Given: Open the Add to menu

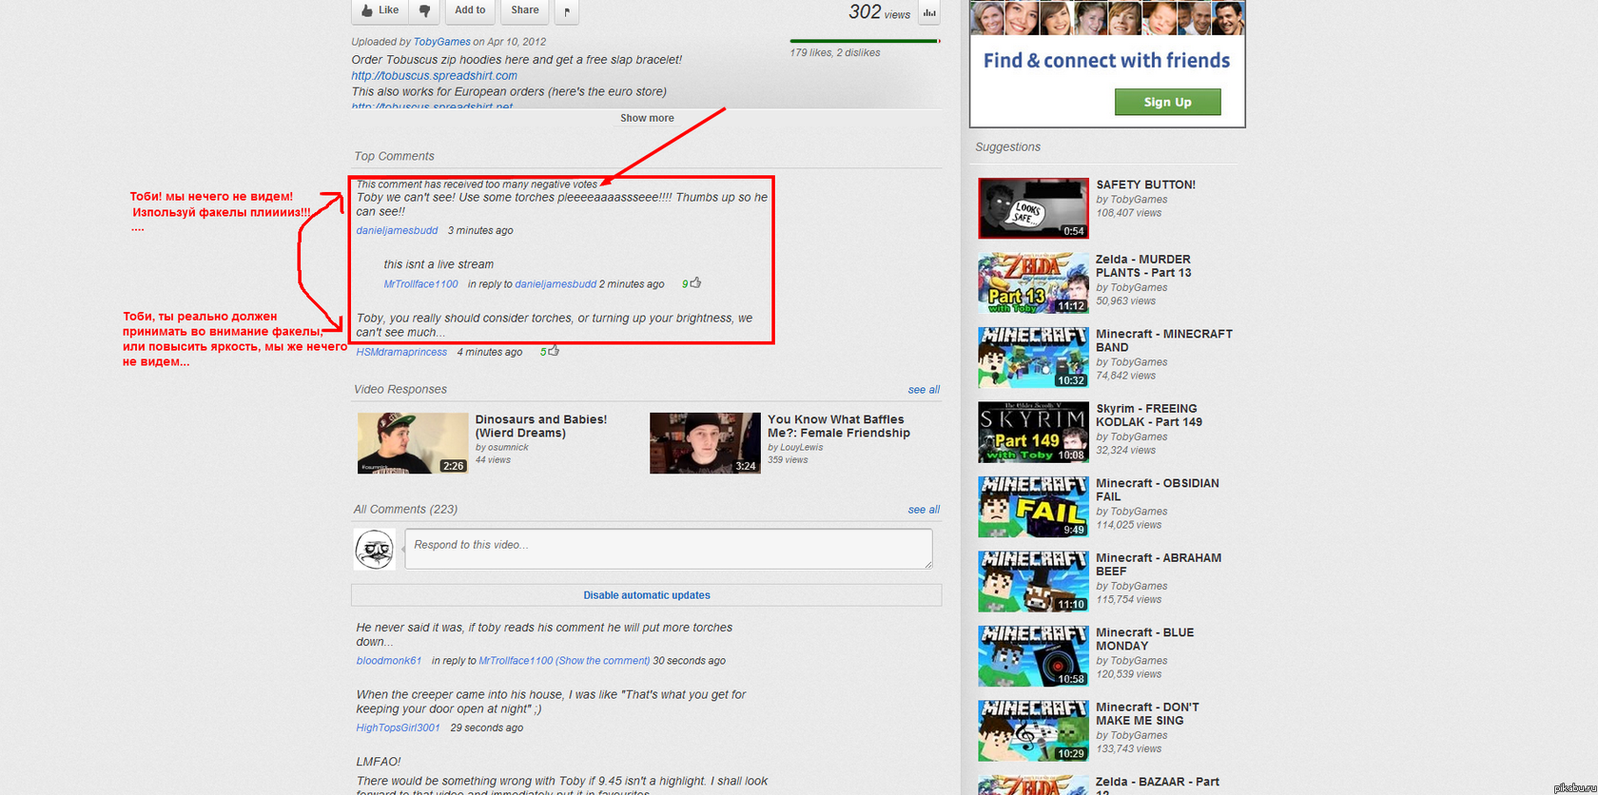Looking at the screenshot, I should 470,10.
